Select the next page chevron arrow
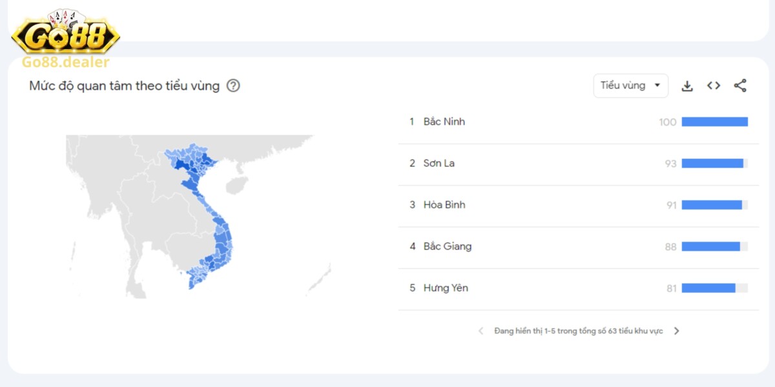 [677, 330]
